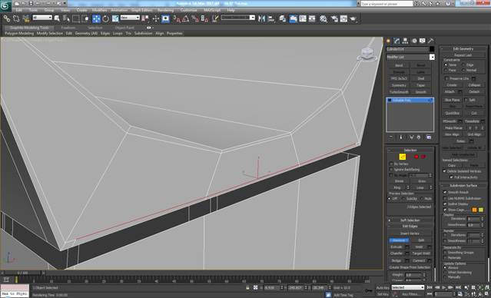Click the Chamfer button
The height and width of the screenshot is (298, 491).
pyautogui.click(x=396, y=253)
